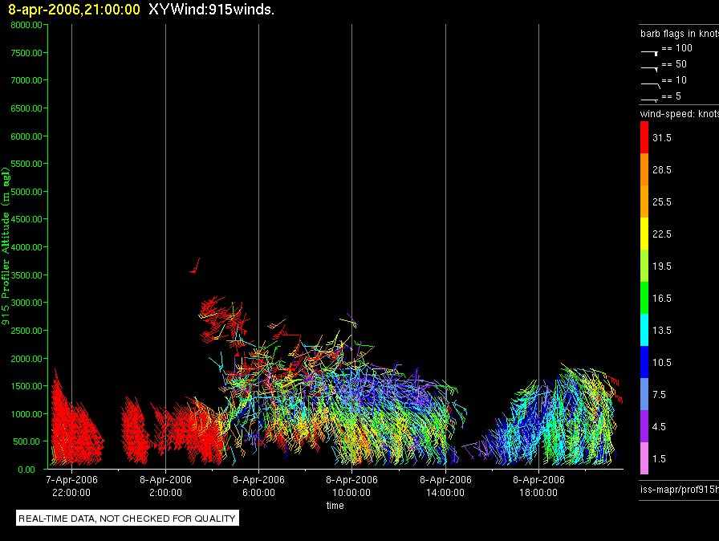Select the purple 4.5 knots swatch
The image size is (719, 541).
(x=644, y=426)
